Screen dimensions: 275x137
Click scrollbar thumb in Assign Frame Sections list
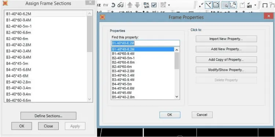tap(89, 34)
